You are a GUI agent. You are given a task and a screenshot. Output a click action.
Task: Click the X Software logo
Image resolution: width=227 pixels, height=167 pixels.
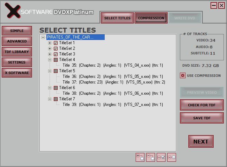point(13,11)
